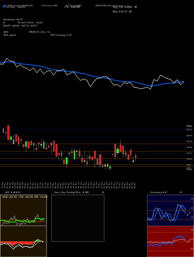Click the '(MGR) 23, 22.4, 14' ADX values
Viewport: 194px width, 257px height.
pyautogui.click(x=39, y=32)
